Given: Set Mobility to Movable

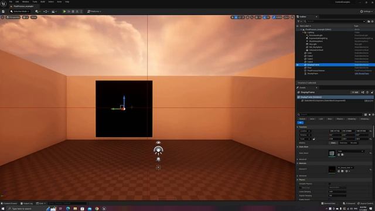Looking at the screenshot, I should coord(354,143).
